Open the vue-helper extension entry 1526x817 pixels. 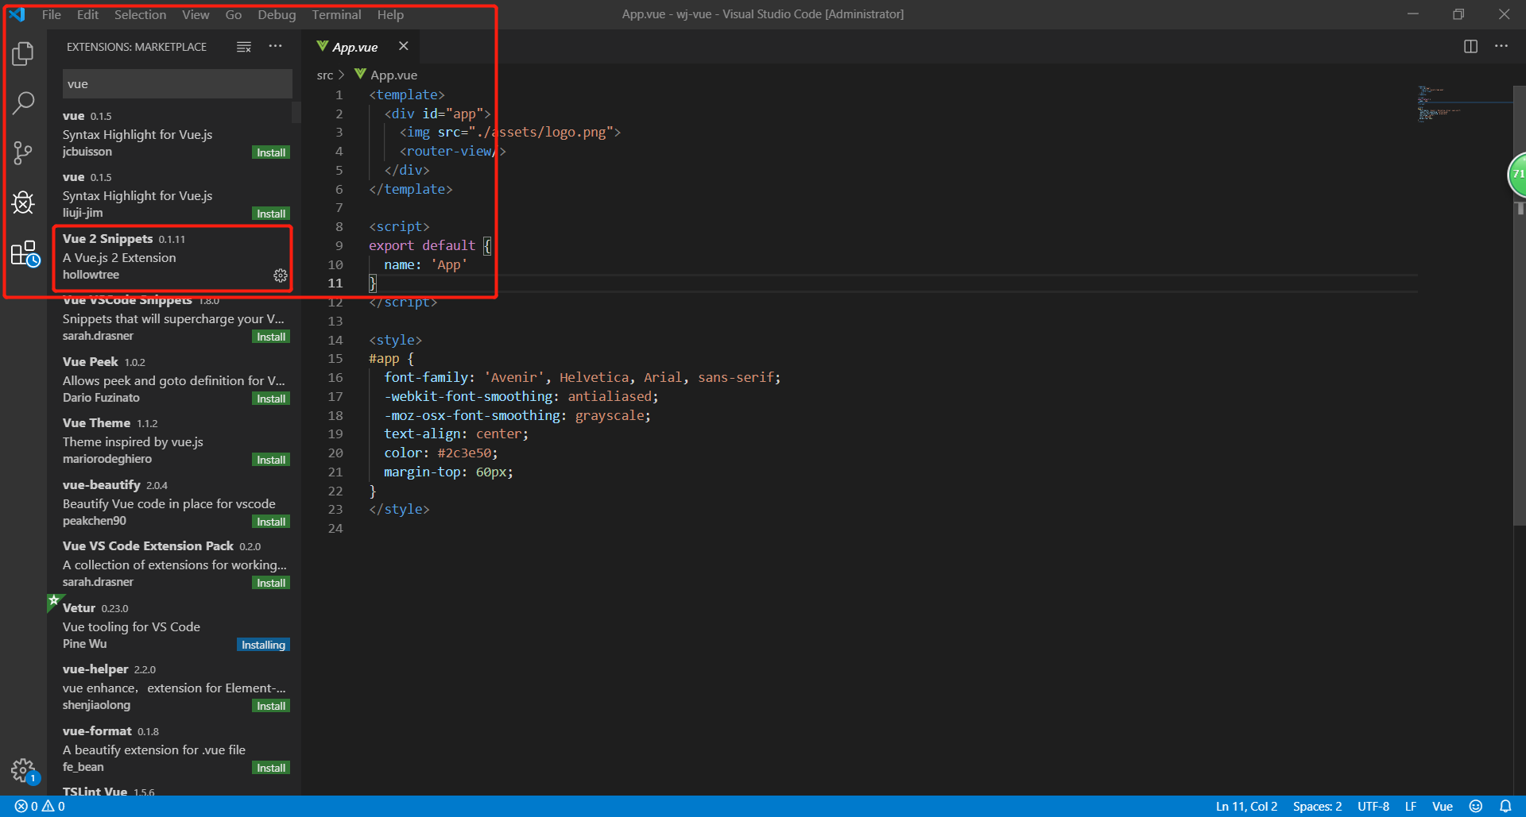[x=173, y=687]
